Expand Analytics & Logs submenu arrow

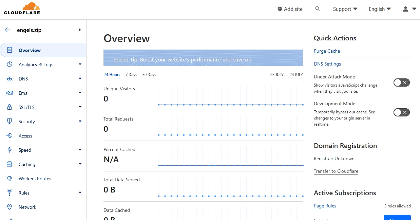pos(80,64)
